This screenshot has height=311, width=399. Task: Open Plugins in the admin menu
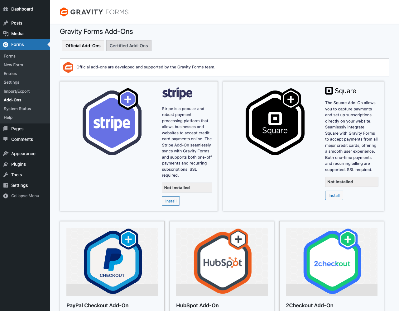(25, 164)
